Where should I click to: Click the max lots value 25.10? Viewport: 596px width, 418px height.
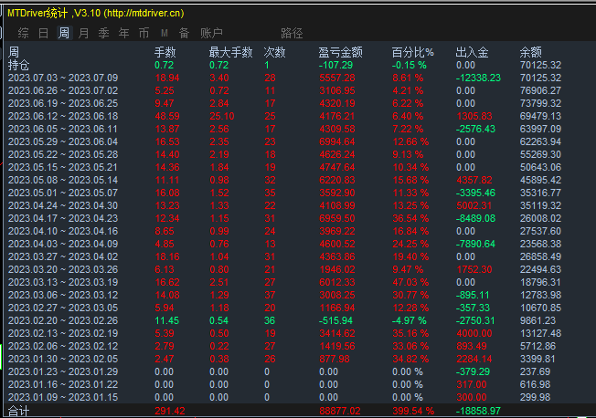[x=222, y=116]
